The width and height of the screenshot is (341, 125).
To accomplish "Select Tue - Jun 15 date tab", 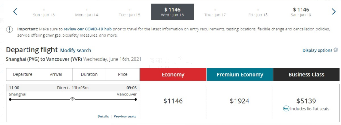I will (129, 12).
